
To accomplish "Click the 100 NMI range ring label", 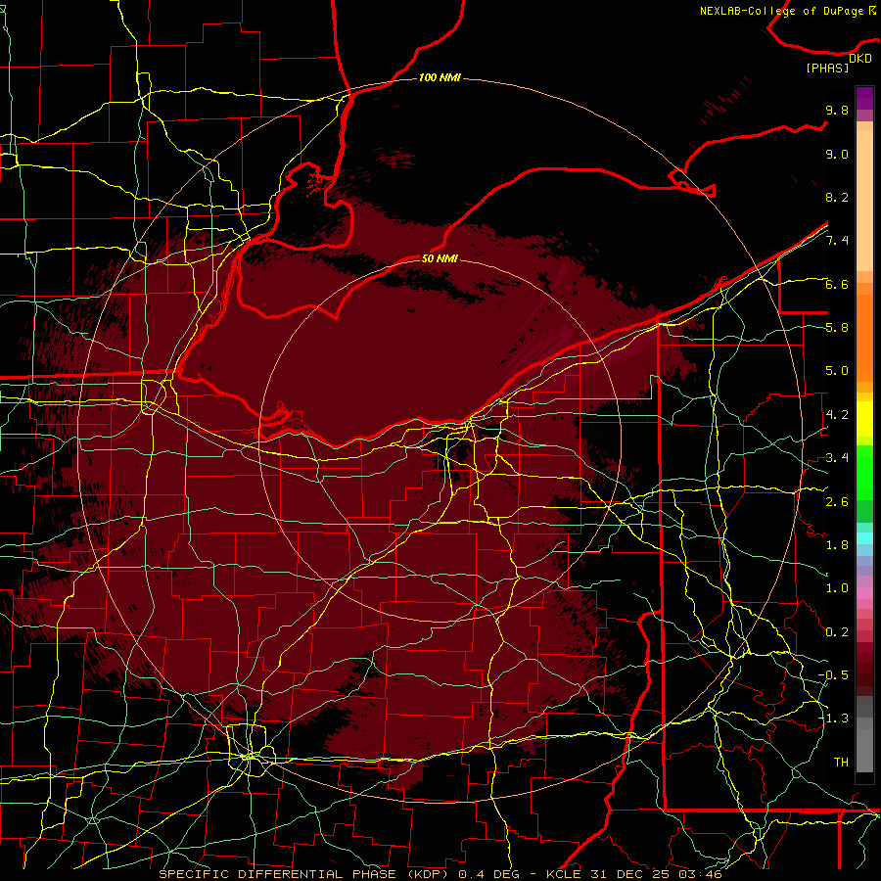I will (x=440, y=77).
